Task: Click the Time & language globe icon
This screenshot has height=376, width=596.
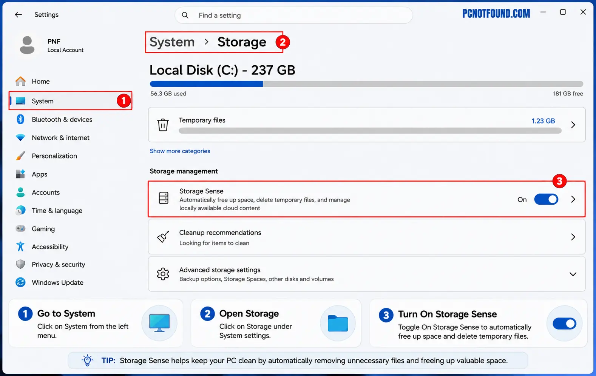Action: [20, 210]
